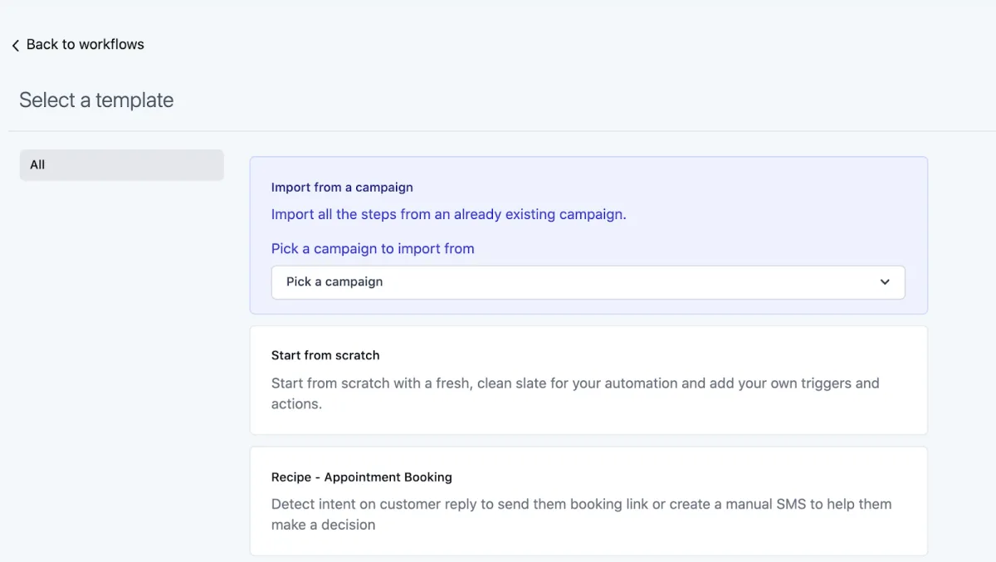Click the back arrow chevron icon
The image size is (996, 562).
click(15, 46)
